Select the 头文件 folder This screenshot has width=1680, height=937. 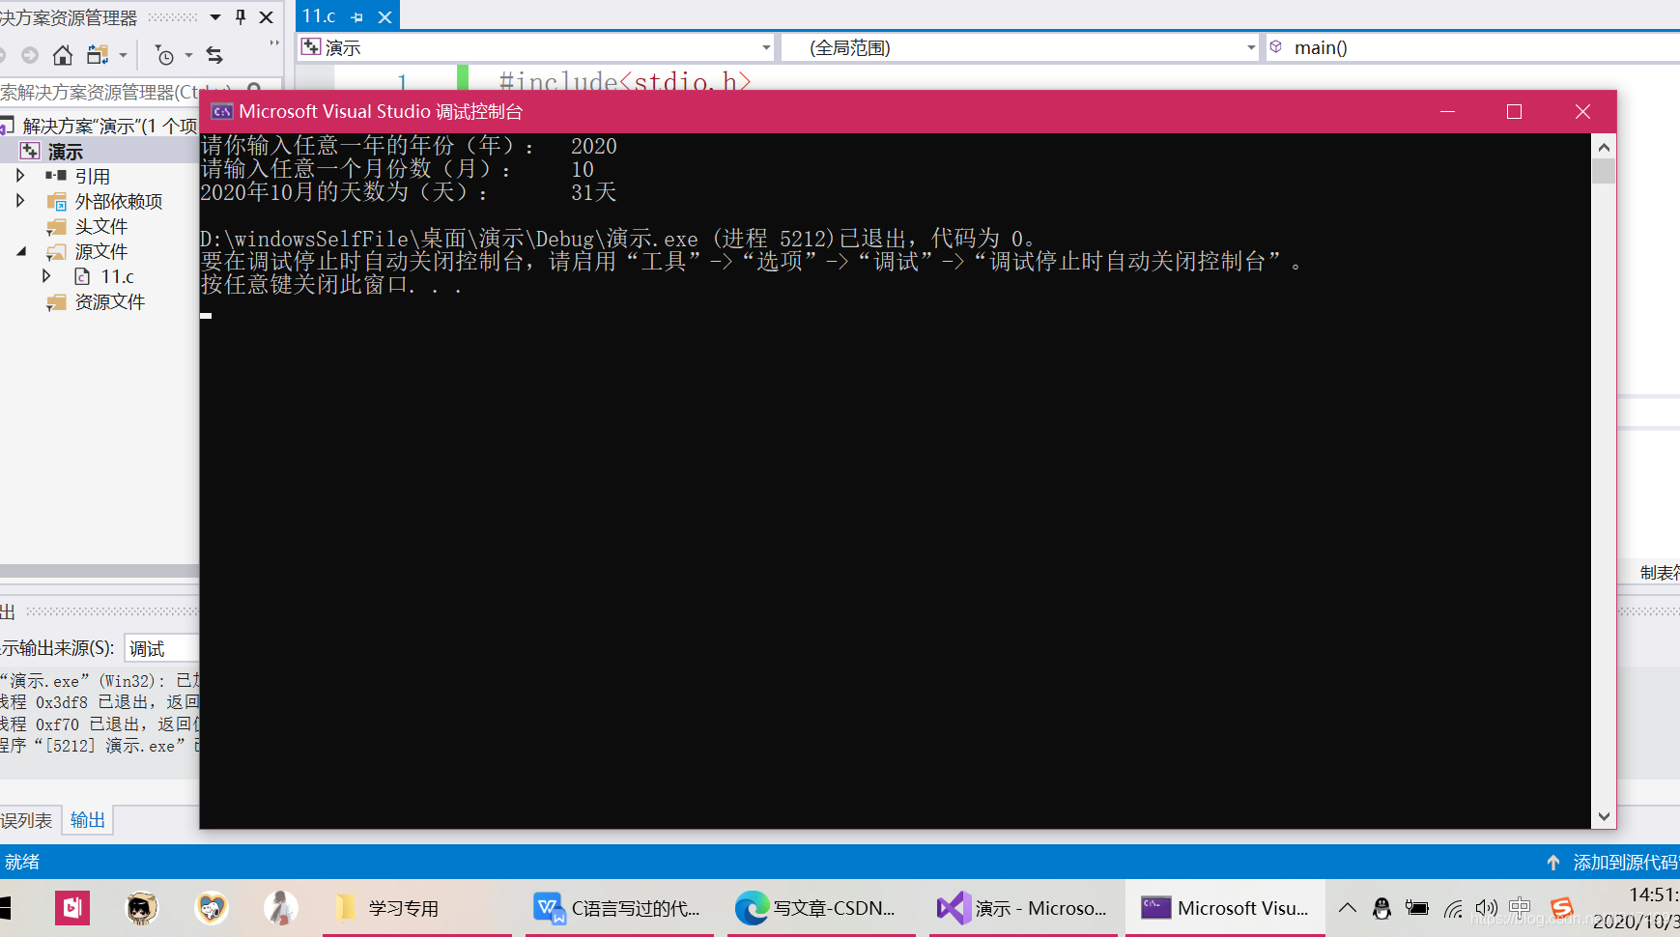[x=101, y=226]
